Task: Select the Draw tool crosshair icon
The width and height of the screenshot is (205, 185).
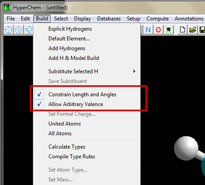Action: pos(9,30)
